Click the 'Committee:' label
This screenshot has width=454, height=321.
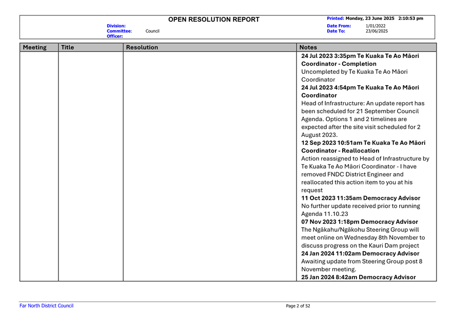coord(120,31)
